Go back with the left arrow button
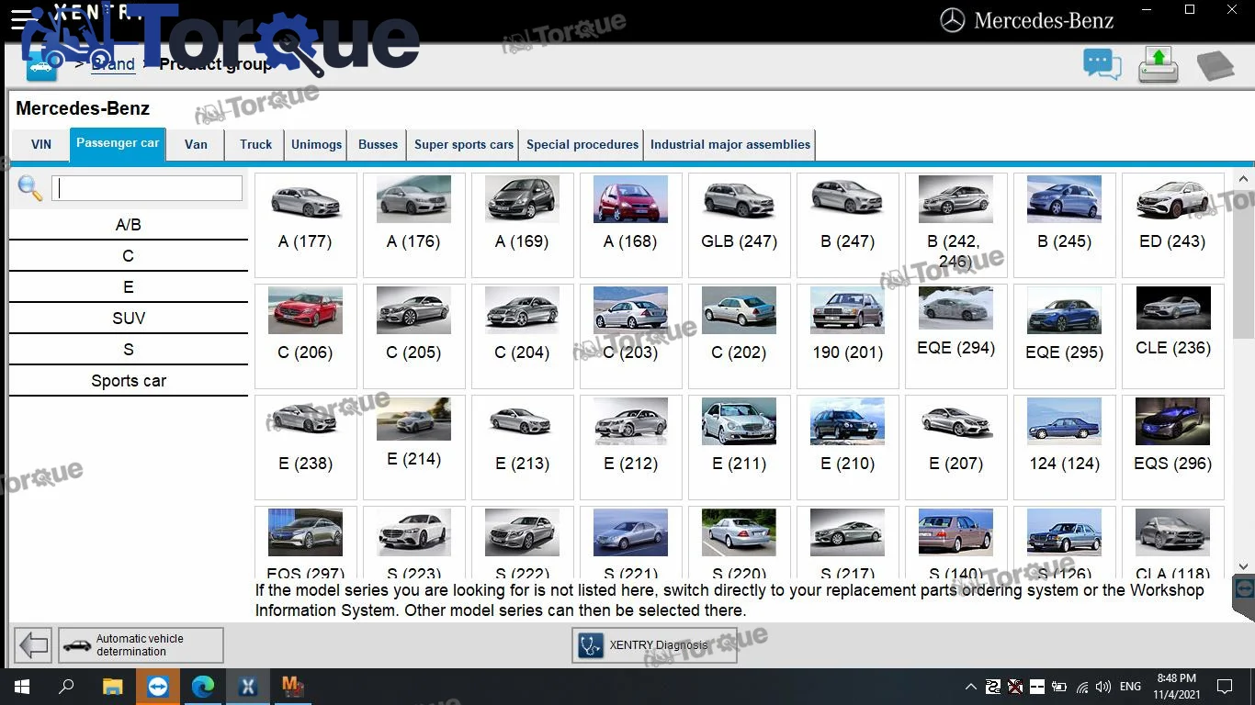1255x705 pixels. [x=34, y=645]
